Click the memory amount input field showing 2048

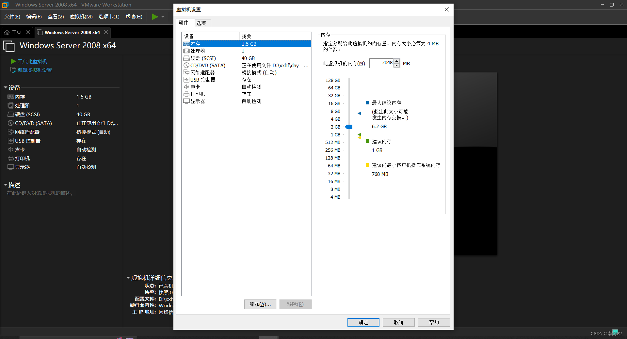pos(381,63)
